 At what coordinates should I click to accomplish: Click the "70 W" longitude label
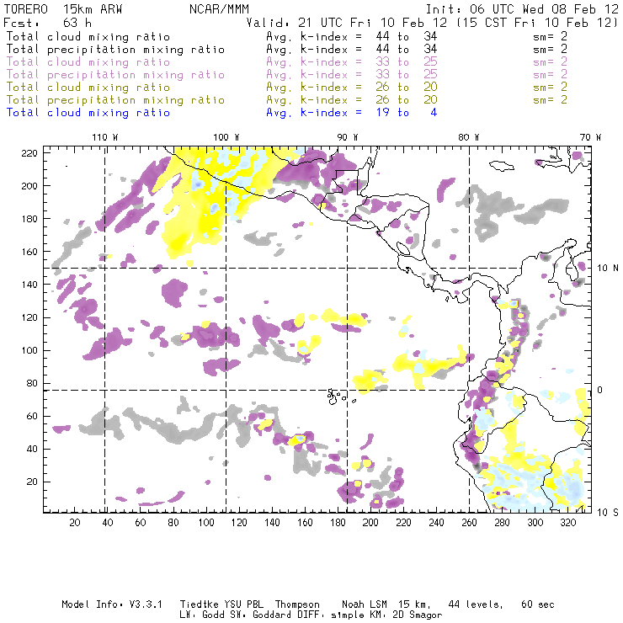click(x=590, y=137)
